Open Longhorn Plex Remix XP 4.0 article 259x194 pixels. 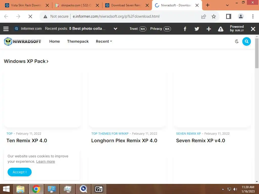coord(124,140)
